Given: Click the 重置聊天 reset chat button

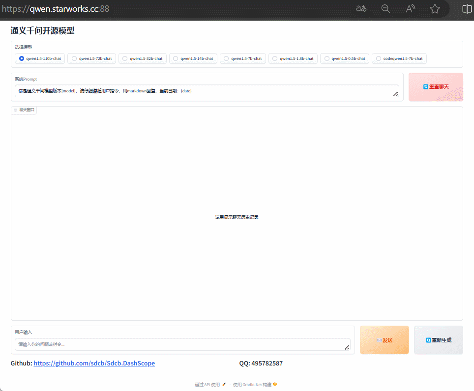Looking at the screenshot, I should click(x=436, y=86).
